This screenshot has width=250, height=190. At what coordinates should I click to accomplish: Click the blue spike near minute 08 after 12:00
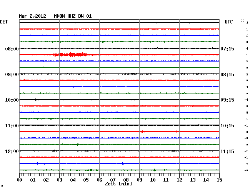(x=123, y=163)
